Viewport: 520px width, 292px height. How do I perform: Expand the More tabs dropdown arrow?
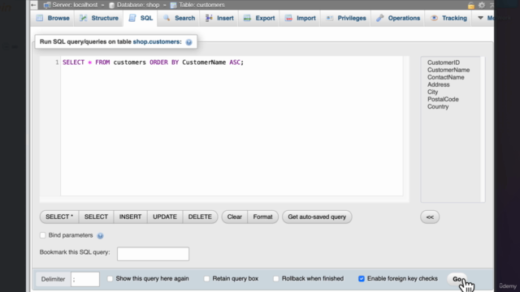[480, 18]
